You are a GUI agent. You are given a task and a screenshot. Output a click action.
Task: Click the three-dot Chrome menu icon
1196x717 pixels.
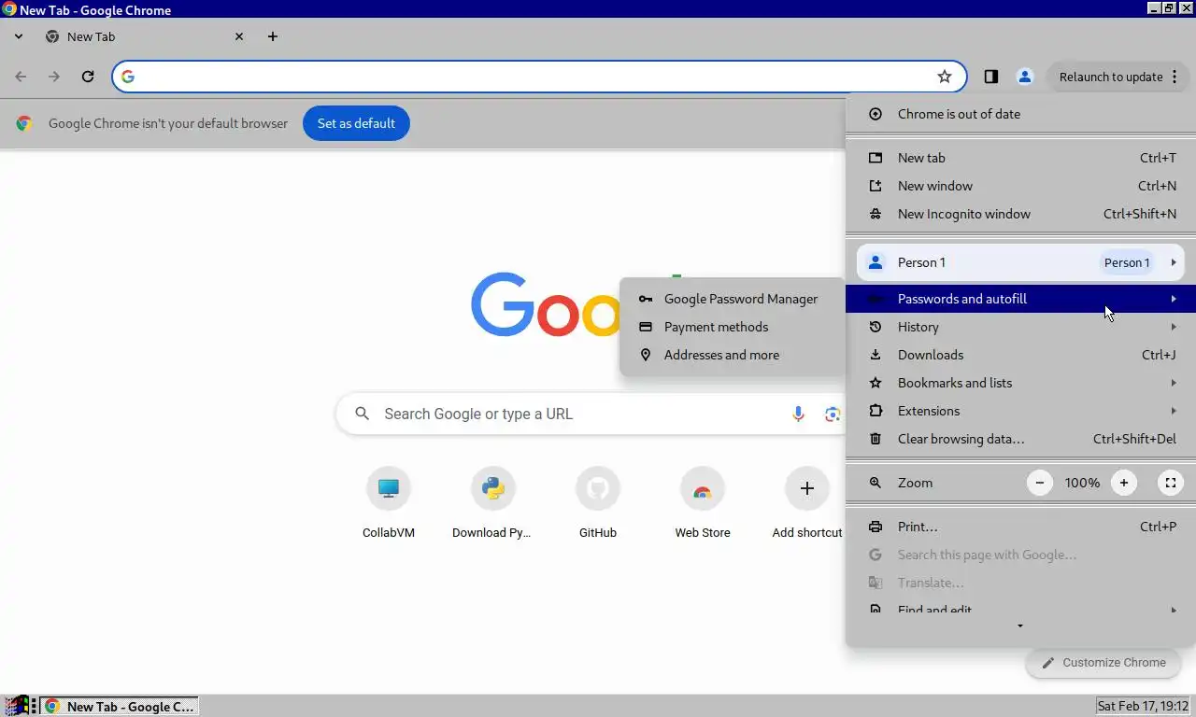(x=1175, y=77)
